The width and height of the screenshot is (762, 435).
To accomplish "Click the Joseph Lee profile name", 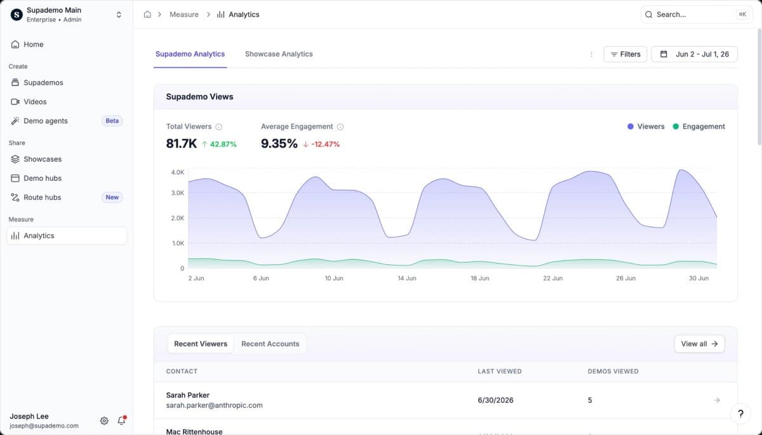I will point(30,417).
